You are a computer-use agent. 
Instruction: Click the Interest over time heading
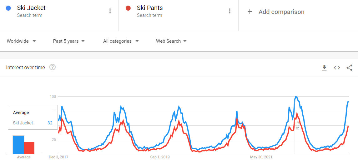(x=26, y=68)
